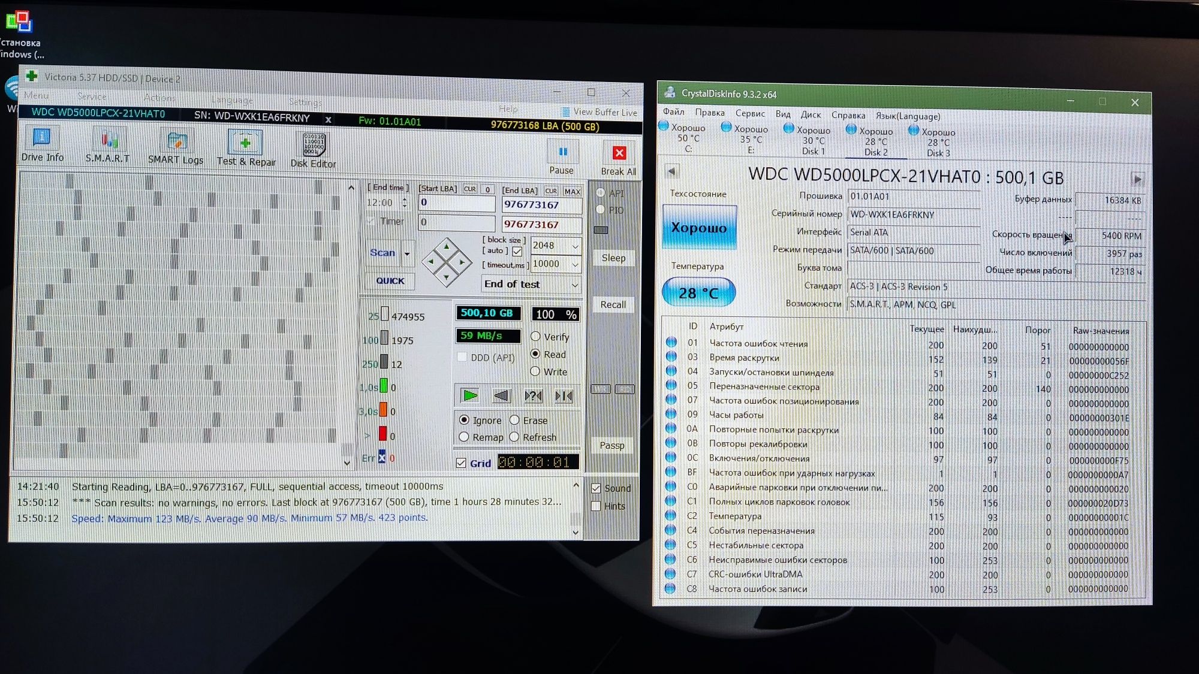1199x674 pixels.
Task: Select the Read mode radio
Action: [x=535, y=353]
